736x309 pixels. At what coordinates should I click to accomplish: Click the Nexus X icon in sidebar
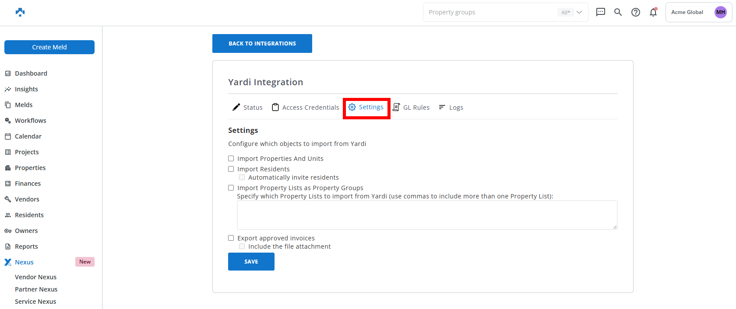[x=8, y=262]
